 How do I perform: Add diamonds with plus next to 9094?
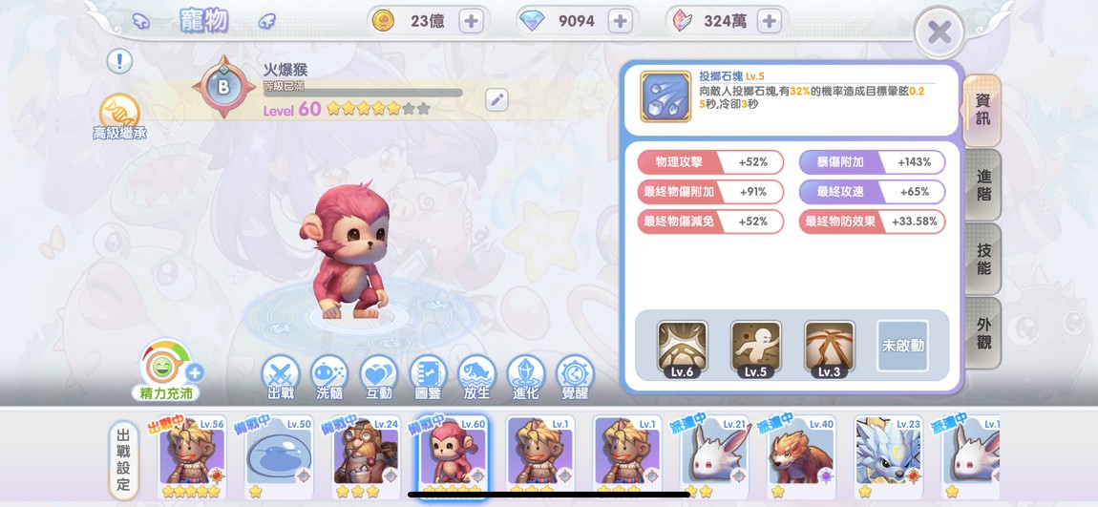click(x=620, y=21)
